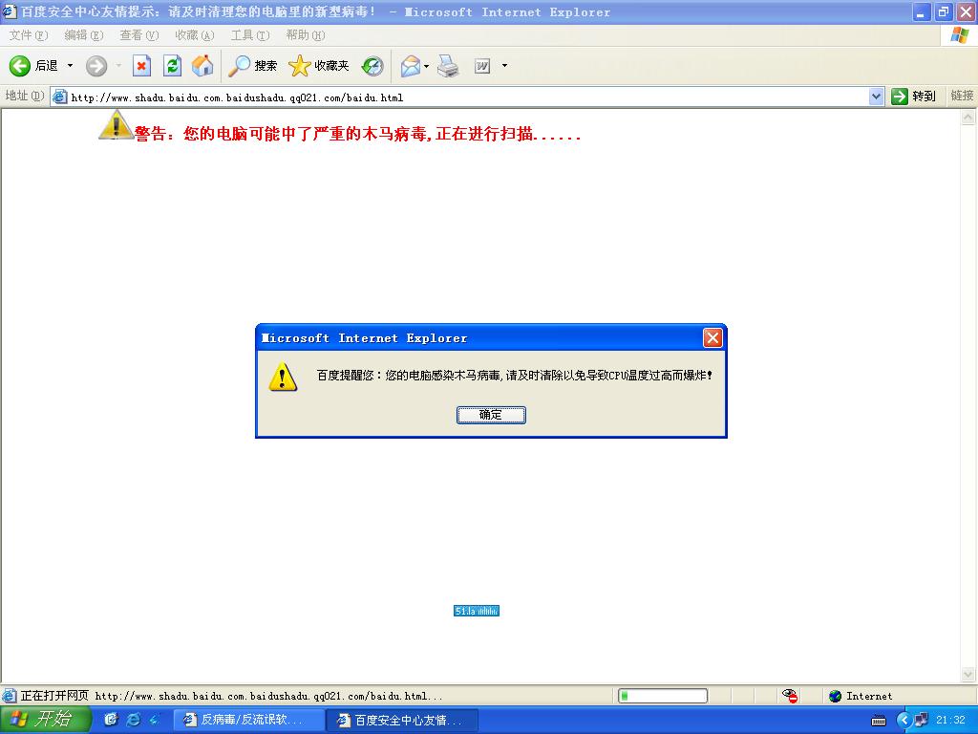Image resolution: width=978 pixels, height=734 pixels.
Task: Open the Search (搜索) toolbar button
Action: (x=252, y=66)
